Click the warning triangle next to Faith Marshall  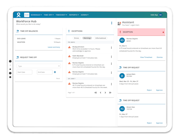[x=69, y=56]
